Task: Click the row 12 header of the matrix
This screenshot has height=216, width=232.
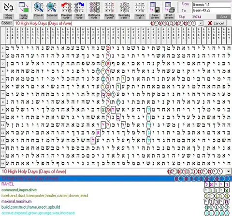Action: tap(2, 133)
